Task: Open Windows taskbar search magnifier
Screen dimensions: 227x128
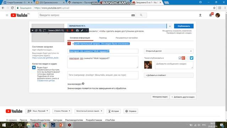Action: 12,125
